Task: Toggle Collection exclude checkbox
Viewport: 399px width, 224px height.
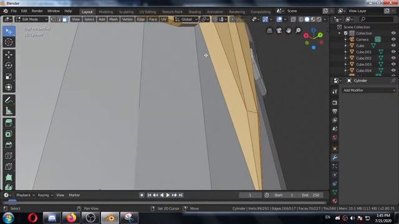Action: click(345, 33)
